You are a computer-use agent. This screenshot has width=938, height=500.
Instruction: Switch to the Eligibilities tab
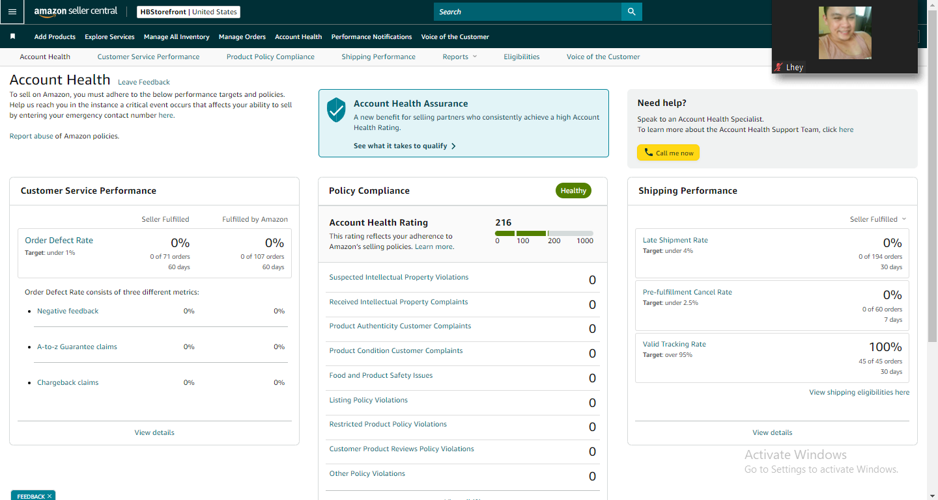[521, 57]
